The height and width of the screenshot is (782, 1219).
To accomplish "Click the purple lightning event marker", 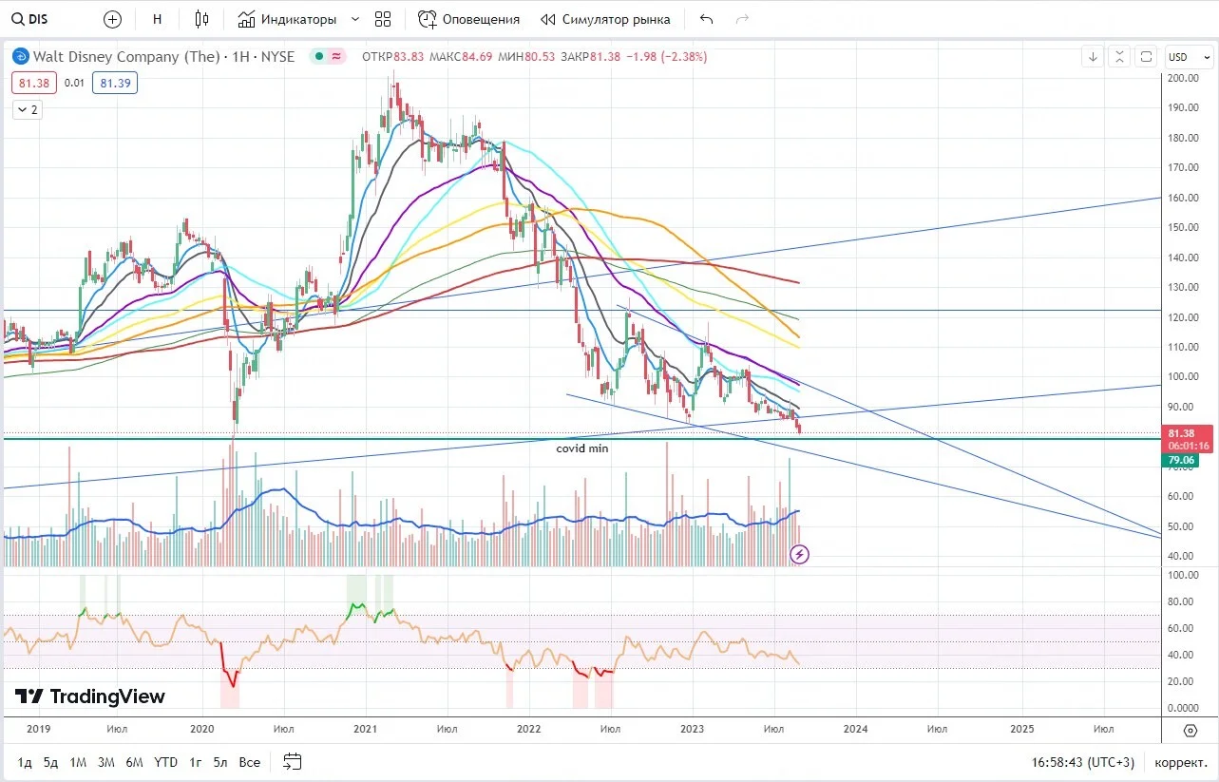I will tap(800, 554).
